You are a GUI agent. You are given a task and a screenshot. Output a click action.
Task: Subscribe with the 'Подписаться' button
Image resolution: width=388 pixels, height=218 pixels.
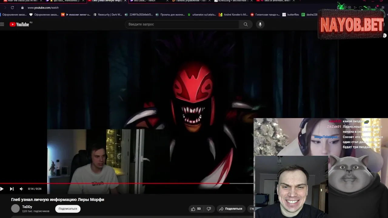(x=68, y=209)
